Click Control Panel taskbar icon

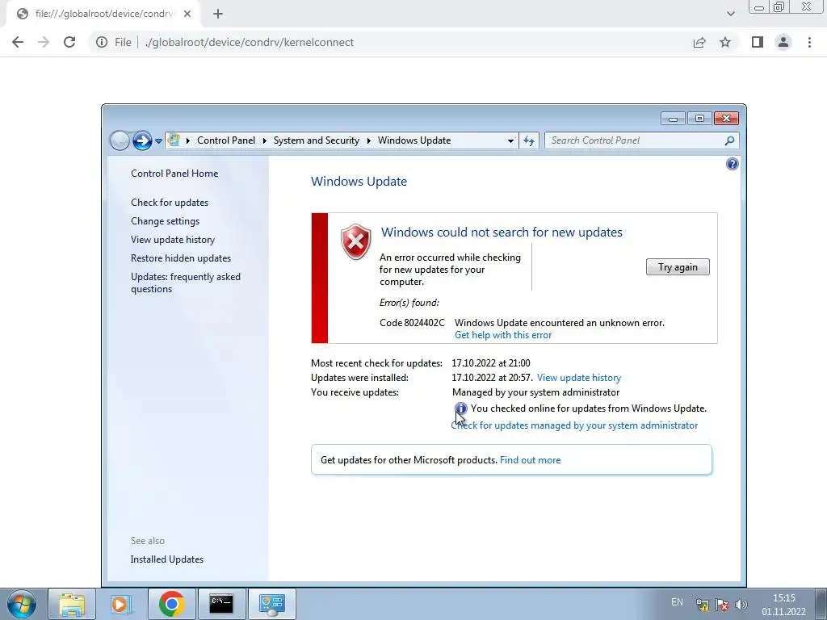coord(271,604)
